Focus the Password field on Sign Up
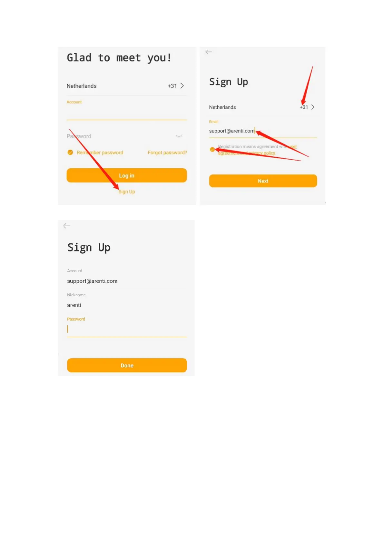 [127, 329]
